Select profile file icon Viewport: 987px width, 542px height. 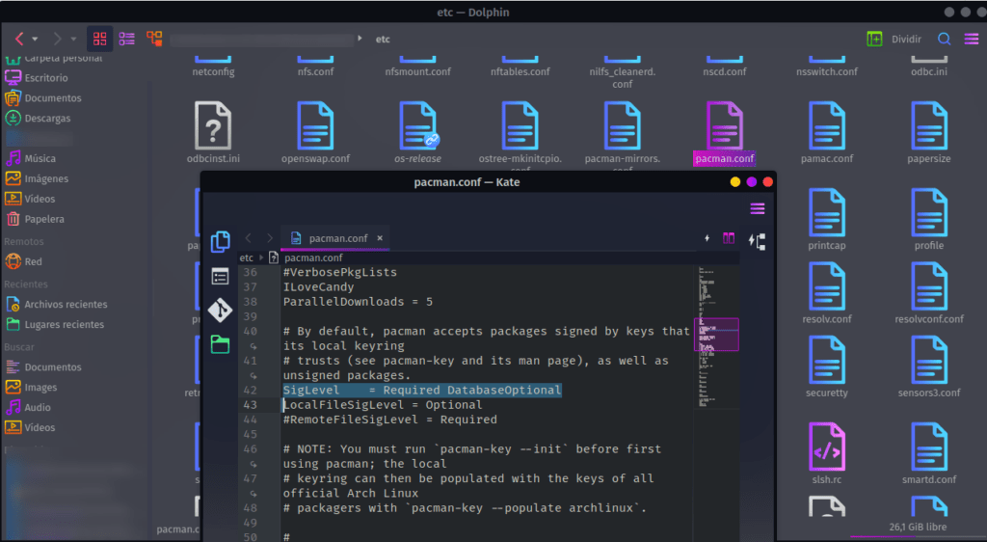pyautogui.click(x=929, y=213)
